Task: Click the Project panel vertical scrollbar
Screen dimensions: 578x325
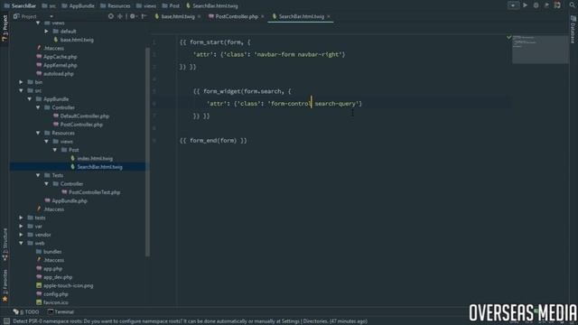Action: [x=148, y=152]
